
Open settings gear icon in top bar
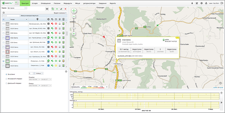[x=201, y=3]
